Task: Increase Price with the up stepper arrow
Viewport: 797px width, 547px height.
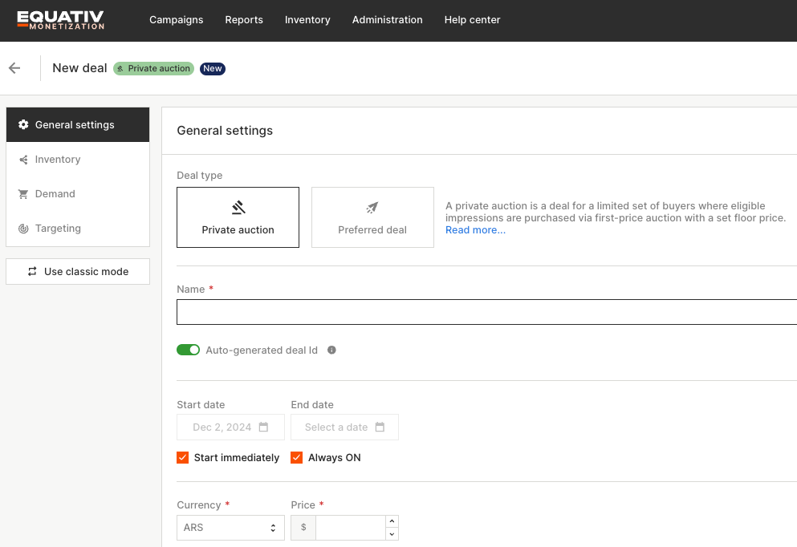Action: [392, 521]
